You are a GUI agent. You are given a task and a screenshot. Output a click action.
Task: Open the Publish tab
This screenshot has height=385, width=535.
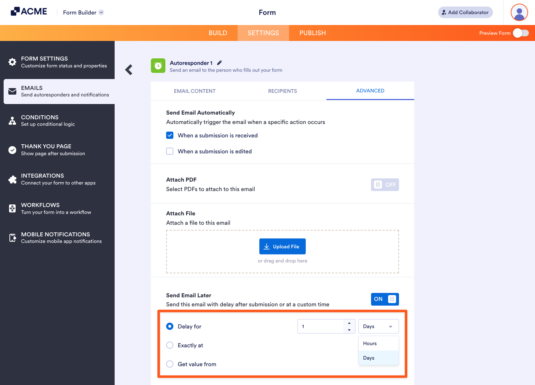point(312,33)
